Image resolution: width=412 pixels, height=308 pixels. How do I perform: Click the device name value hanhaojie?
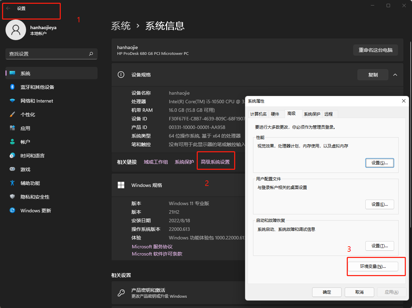[x=179, y=93]
